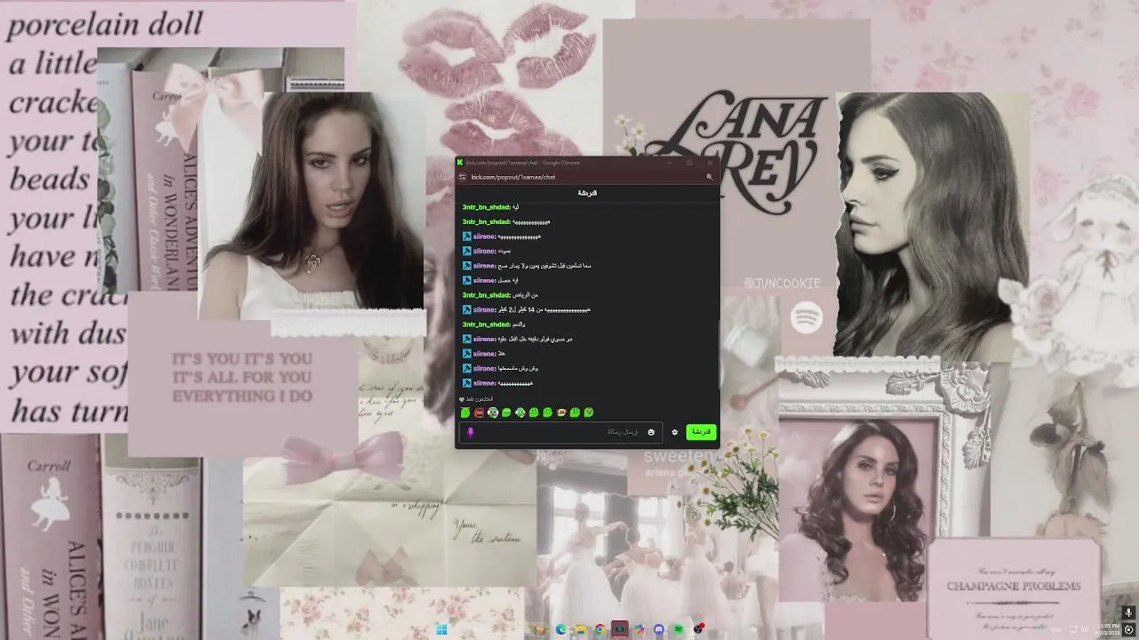
Task: Minimize the Kick chat Chrome window
Action: pyautogui.click(x=668, y=163)
